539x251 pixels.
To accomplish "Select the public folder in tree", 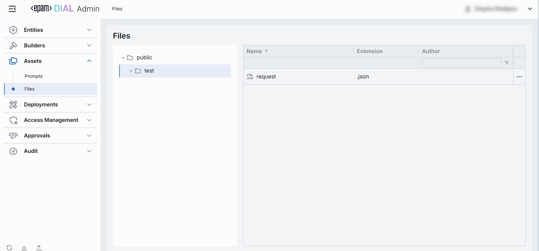I will (x=144, y=58).
